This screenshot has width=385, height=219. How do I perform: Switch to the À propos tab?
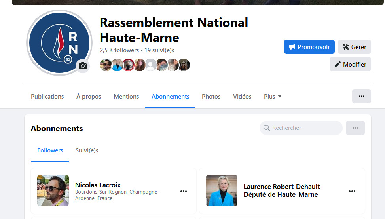pos(89,96)
